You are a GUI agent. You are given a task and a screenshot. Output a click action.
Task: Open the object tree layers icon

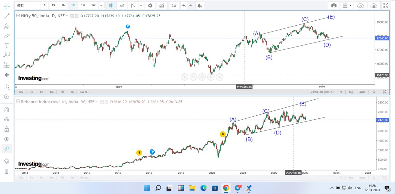pos(7,161)
